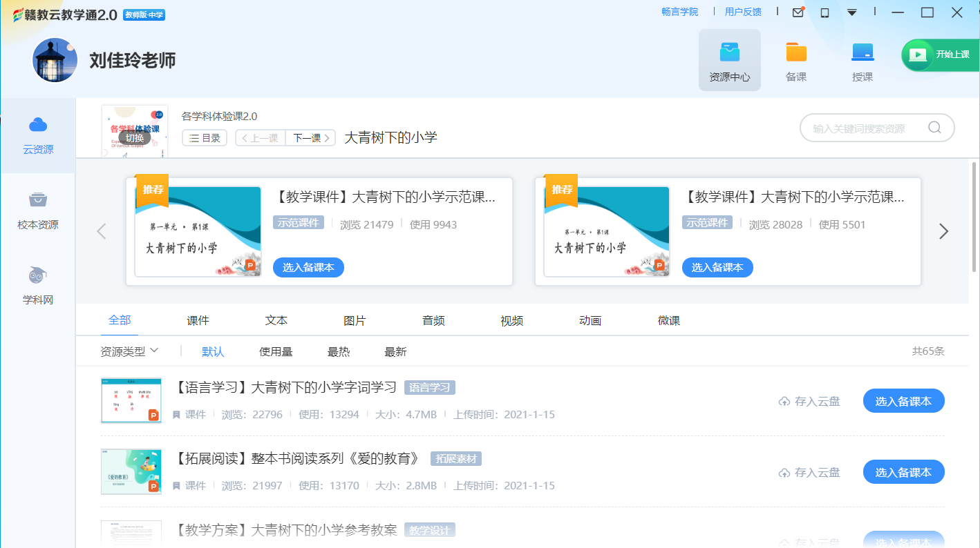
Task: Show next recommended courseware with right arrow
Action: coord(943,232)
